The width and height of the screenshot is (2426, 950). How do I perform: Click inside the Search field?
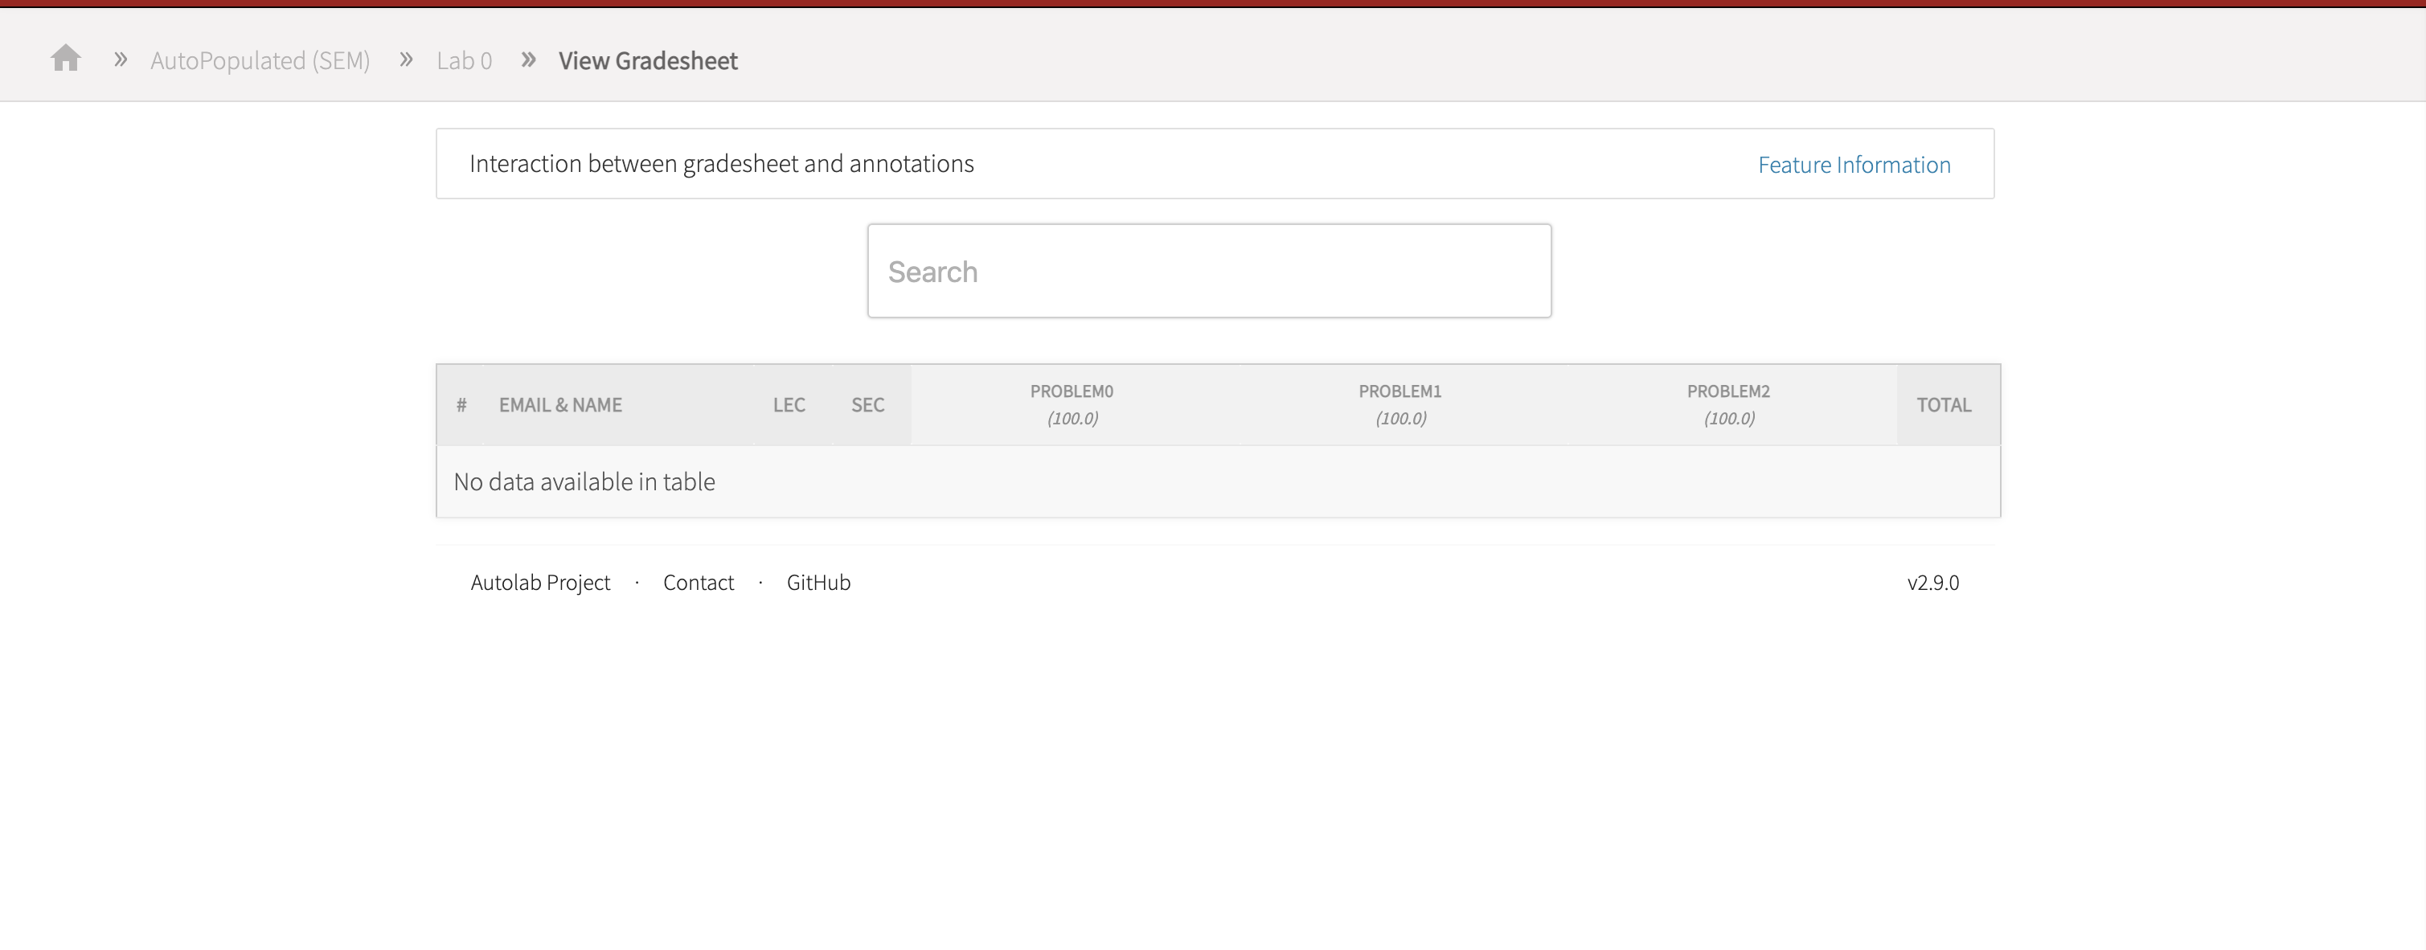(1209, 270)
